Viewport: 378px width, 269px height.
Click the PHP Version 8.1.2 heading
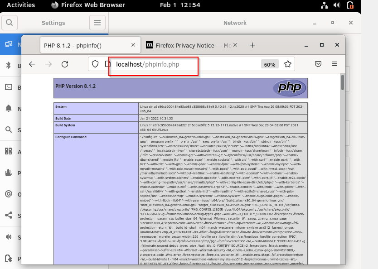(x=75, y=86)
